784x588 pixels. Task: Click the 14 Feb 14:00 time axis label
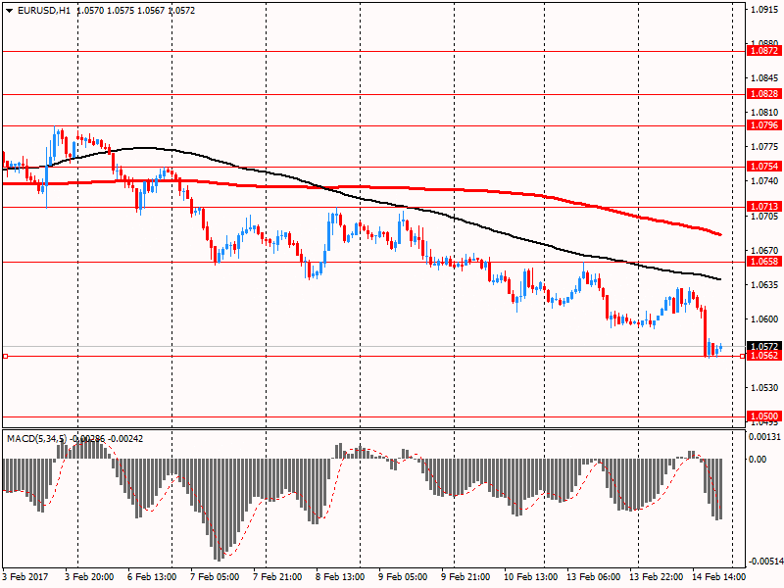click(x=718, y=577)
